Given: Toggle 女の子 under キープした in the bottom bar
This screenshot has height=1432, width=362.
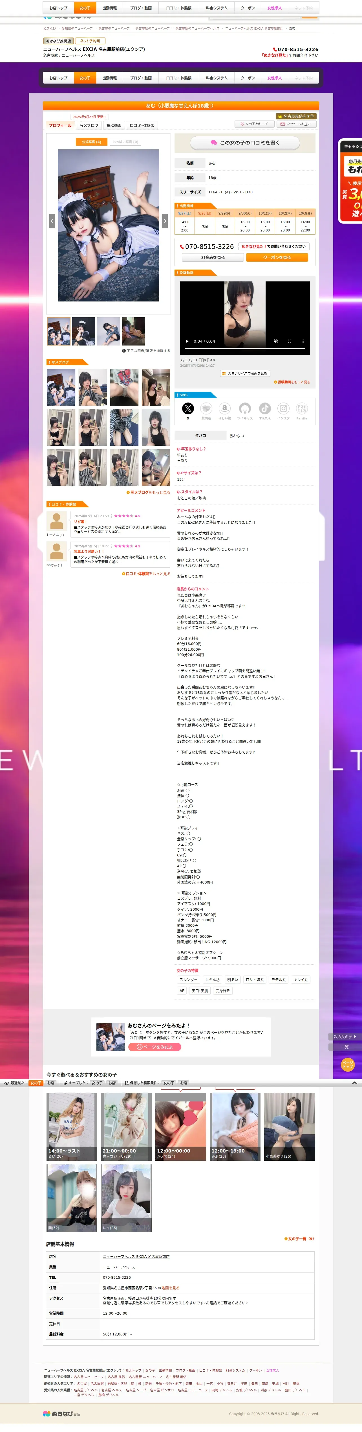Looking at the screenshot, I should coord(97,1083).
